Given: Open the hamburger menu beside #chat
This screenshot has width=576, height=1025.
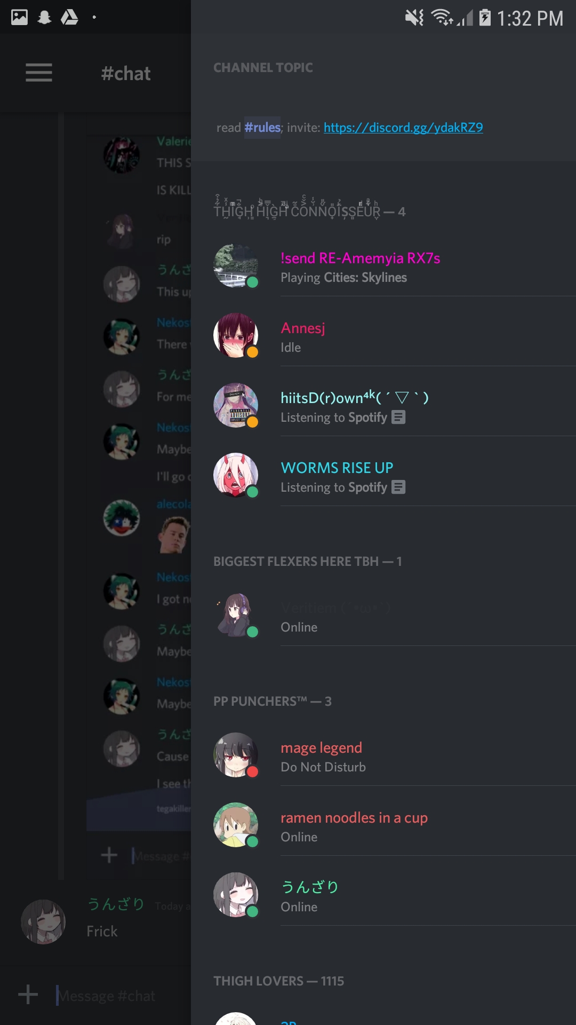Looking at the screenshot, I should point(39,73).
